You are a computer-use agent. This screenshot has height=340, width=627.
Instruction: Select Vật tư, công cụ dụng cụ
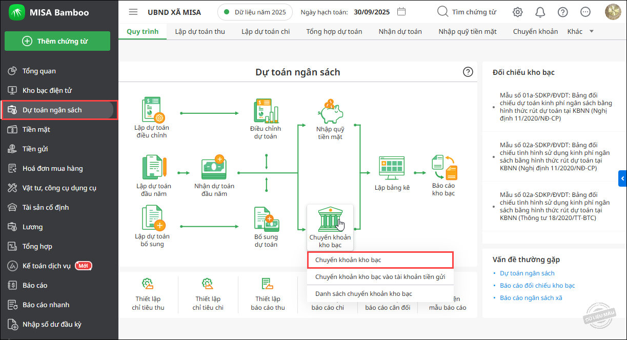pos(59,188)
